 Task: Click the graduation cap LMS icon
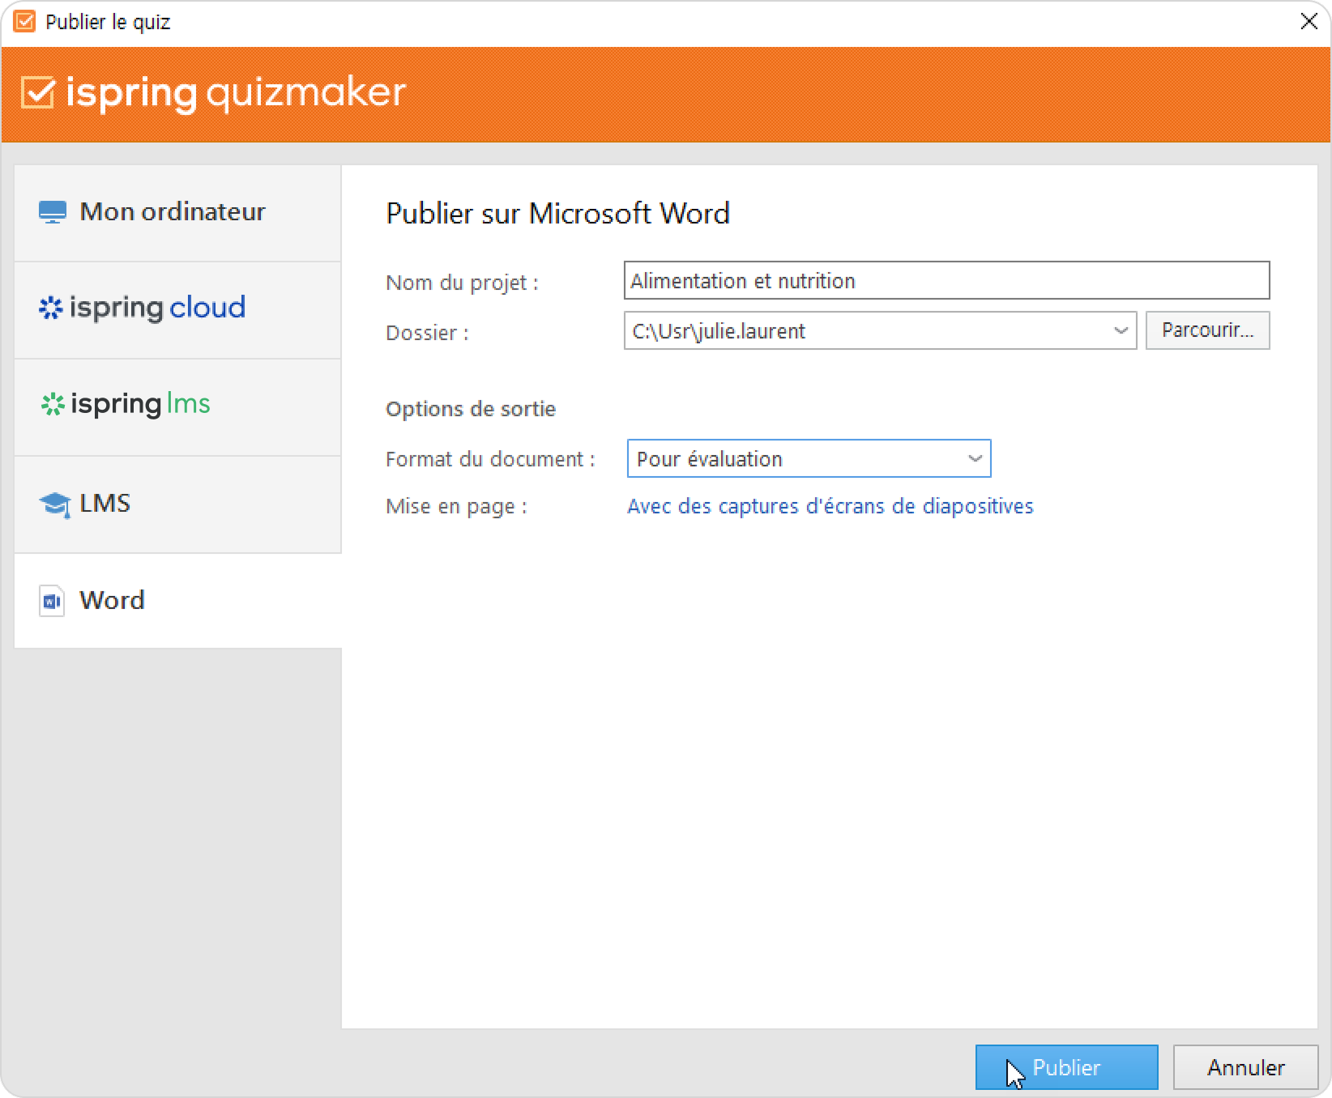pos(54,504)
